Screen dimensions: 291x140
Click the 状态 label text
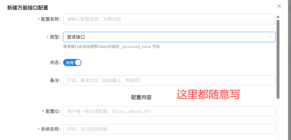[55, 63]
